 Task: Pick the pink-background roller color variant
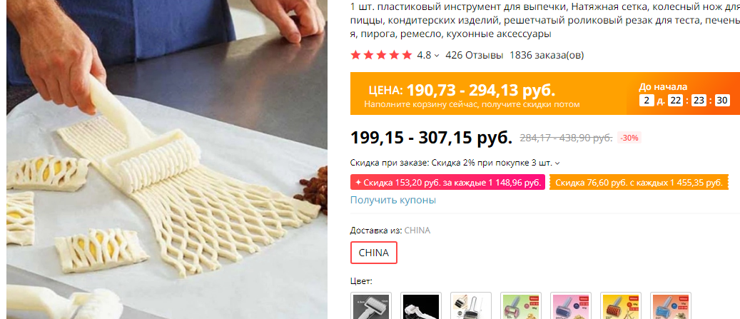[x=571, y=305]
